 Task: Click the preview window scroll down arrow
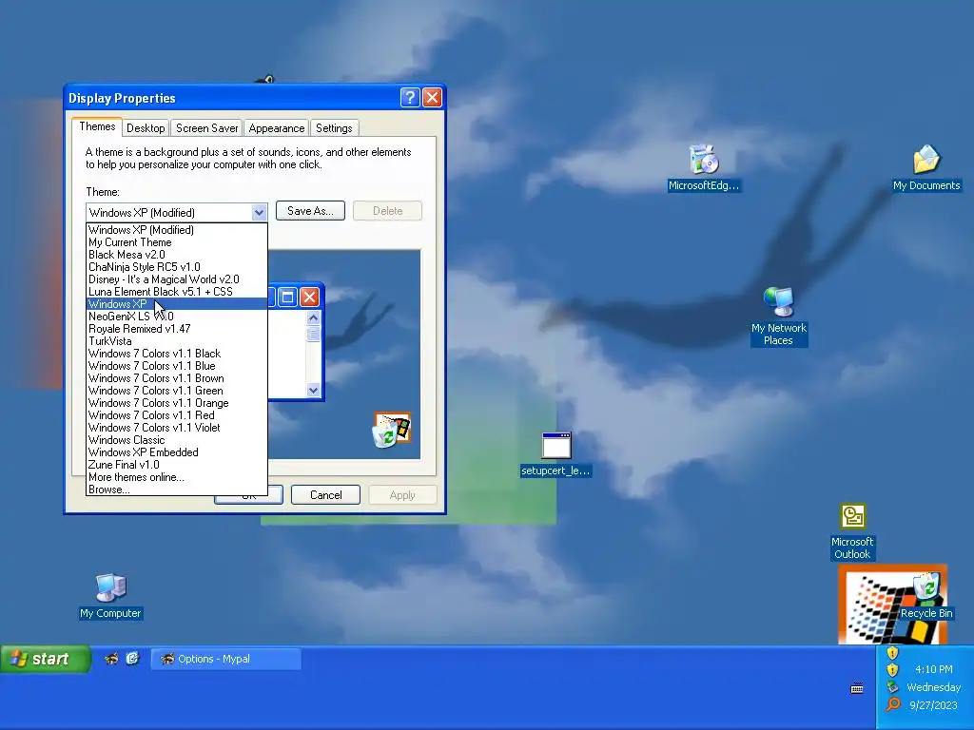[313, 390]
